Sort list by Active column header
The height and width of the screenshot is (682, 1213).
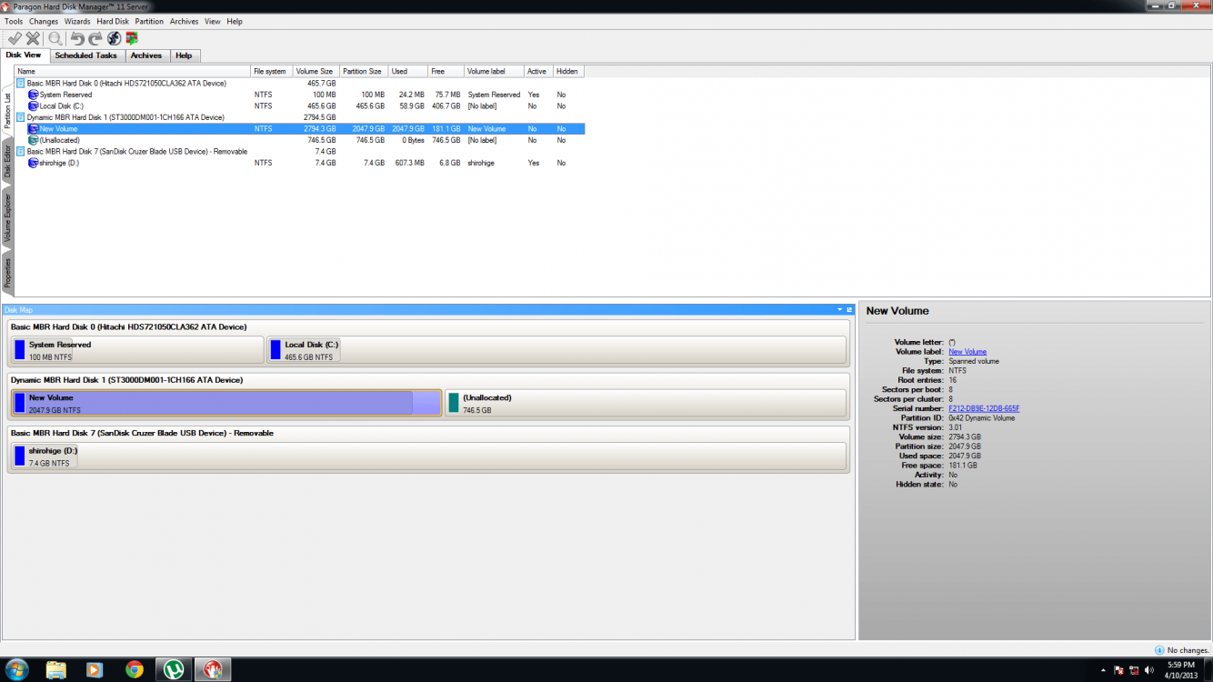tap(538, 71)
